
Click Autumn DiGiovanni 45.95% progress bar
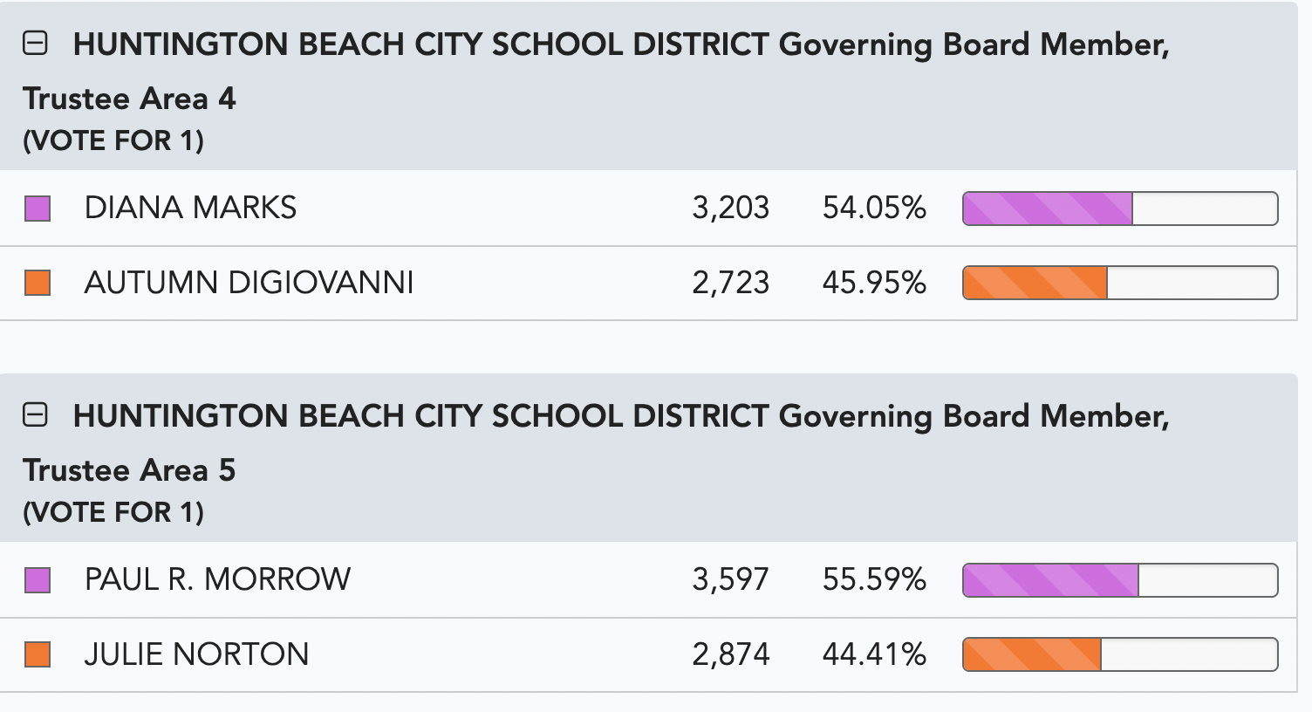click(x=1120, y=283)
